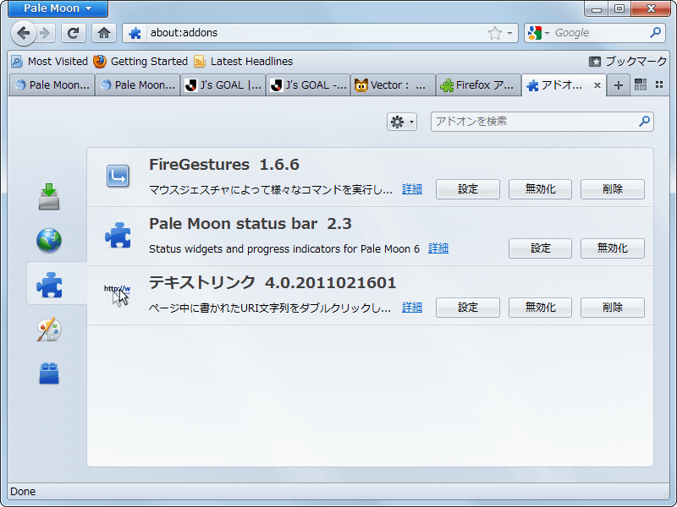Open the Getting Started bookmark
Screen dimensions: 677x507
click(x=140, y=61)
